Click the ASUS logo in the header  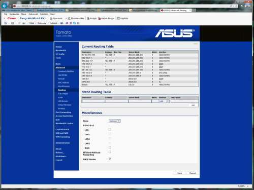tap(175, 33)
